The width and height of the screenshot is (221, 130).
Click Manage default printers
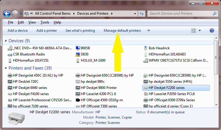pos(122,31)
